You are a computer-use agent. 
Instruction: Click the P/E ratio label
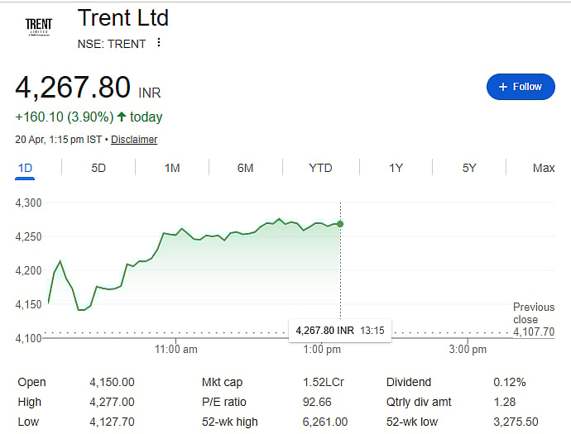click(x=224, y=402)
